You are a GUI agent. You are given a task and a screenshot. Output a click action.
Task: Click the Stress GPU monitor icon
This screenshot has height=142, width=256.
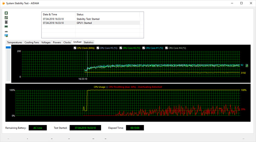point(6,35)
